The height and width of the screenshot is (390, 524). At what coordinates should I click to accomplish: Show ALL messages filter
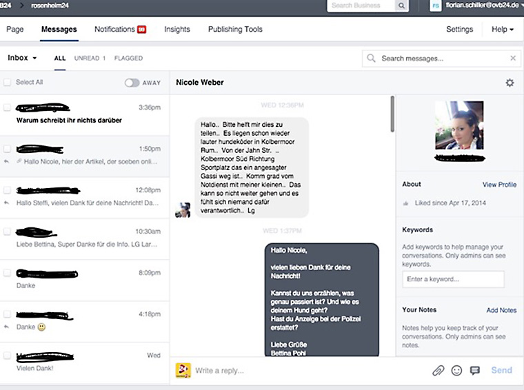click(x=60, y=58)
